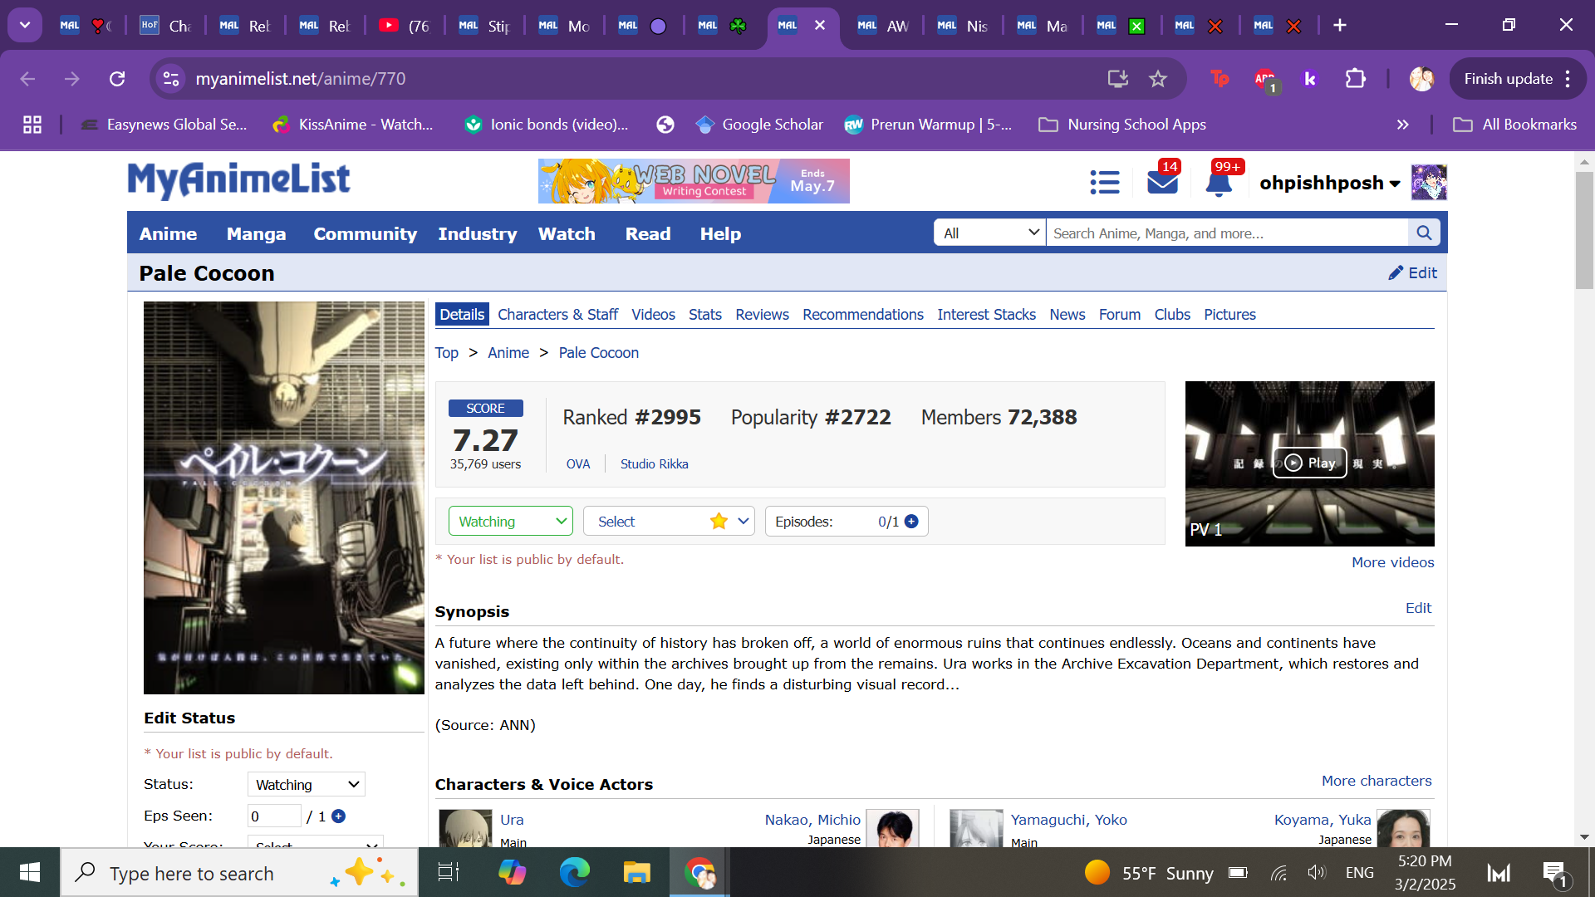
Task: Increment episodes with the plus icon beside 0/1
Action: coord(911,522)
